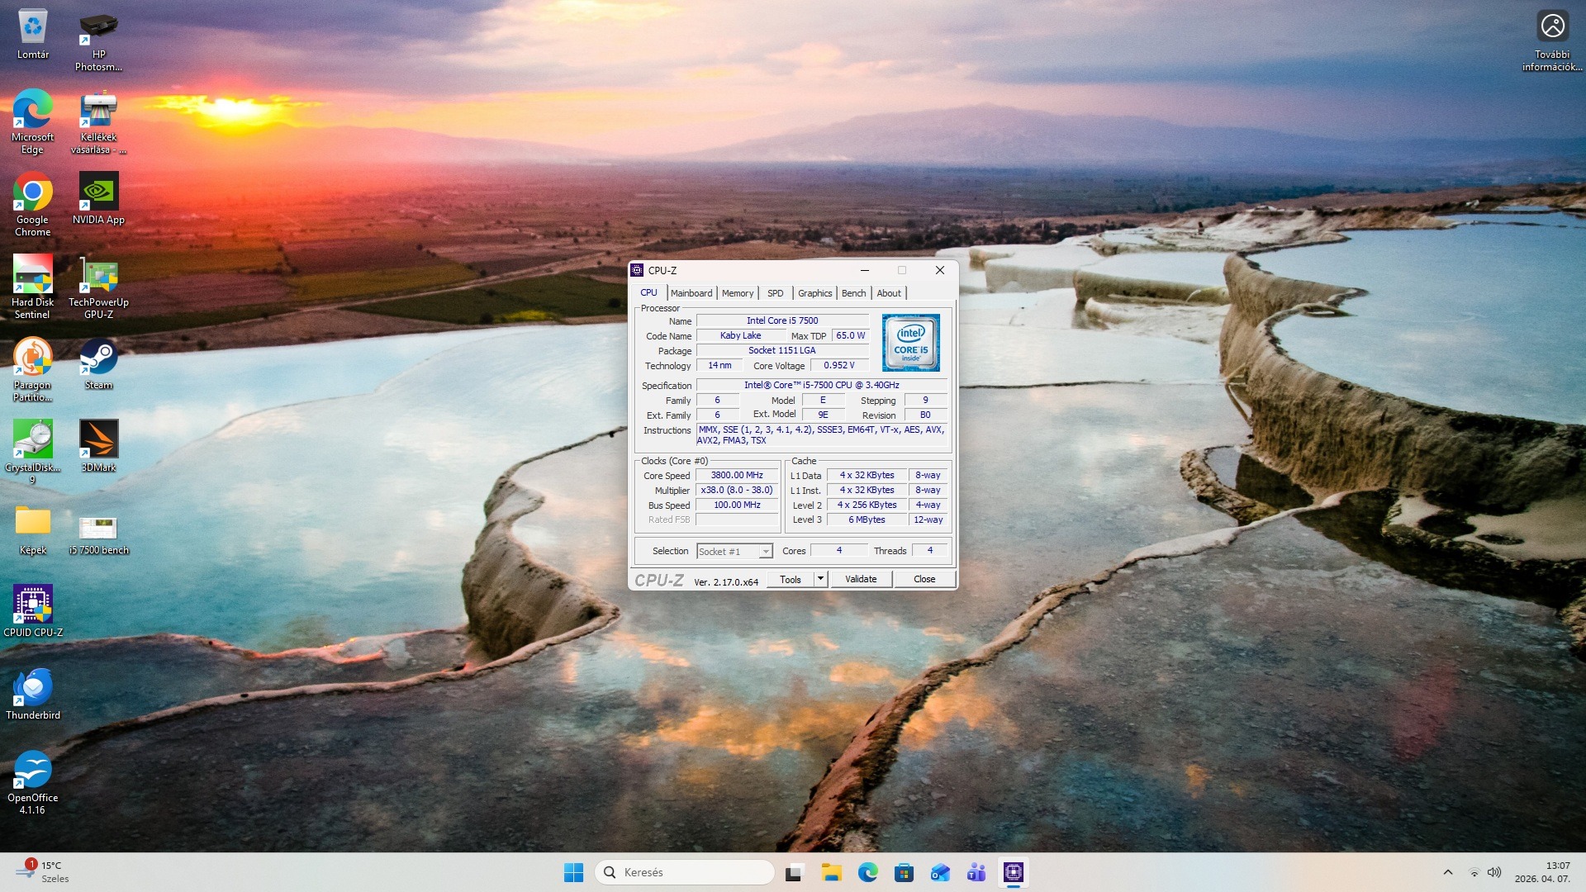Open the Paragon Partition desktop icon
Image resolution: width=1586 pixels, height=892 pixels.
(32, 358)
